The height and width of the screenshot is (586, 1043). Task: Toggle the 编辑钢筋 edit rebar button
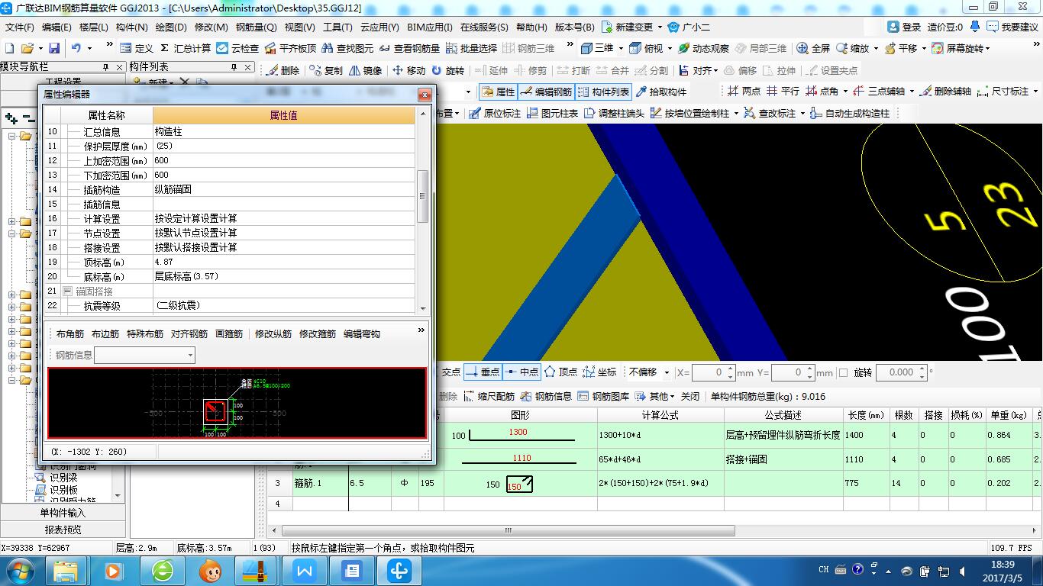[546, 92]
